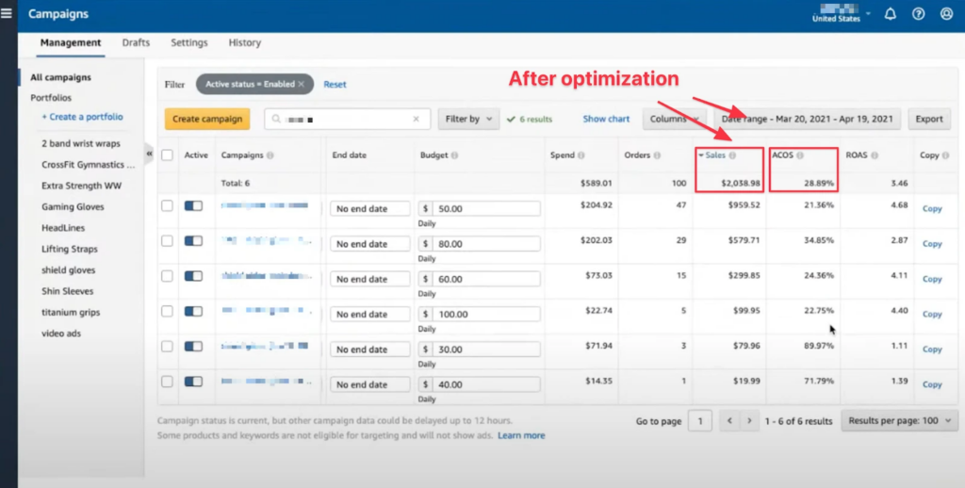
Task: Select All campaigns in sidebar
Action: (x=60, y=77)
